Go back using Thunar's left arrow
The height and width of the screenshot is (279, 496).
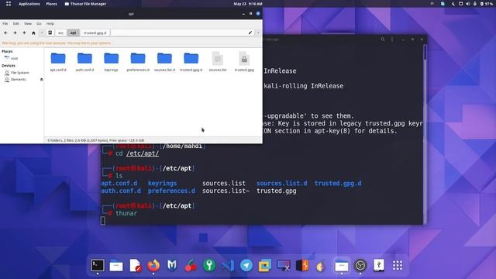[6, 33]
